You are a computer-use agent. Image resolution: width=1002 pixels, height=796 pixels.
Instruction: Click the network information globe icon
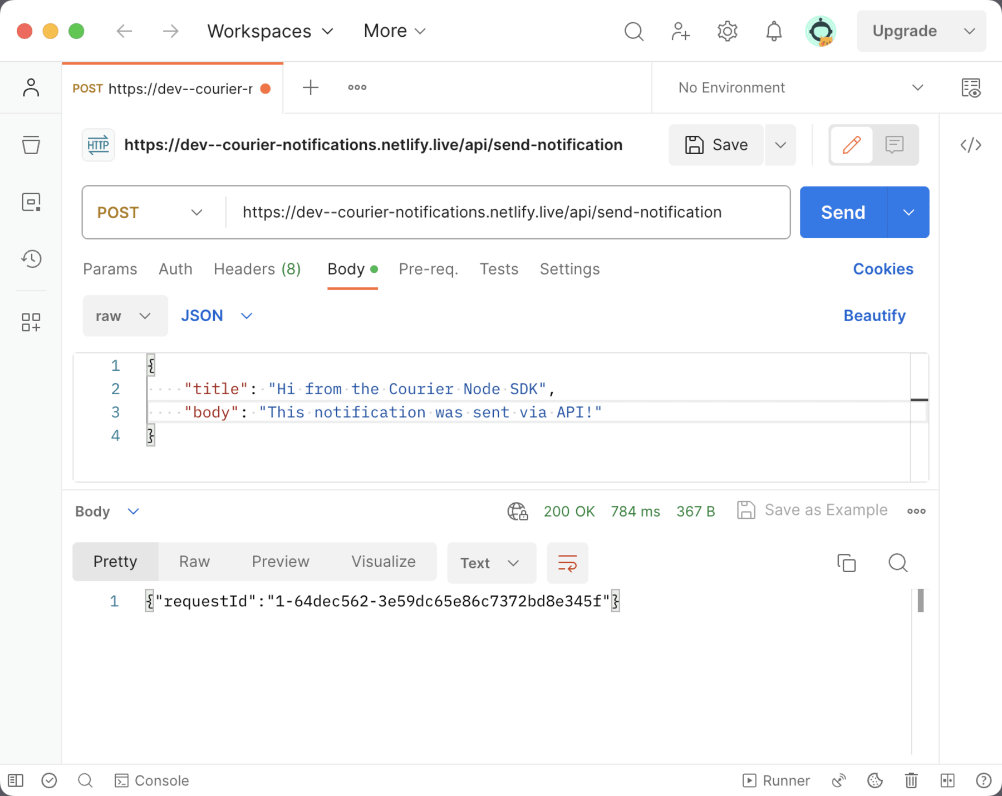coord(517,511)
